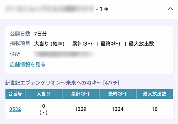Collapse the store section with the chevron

[x=170, y=9]
